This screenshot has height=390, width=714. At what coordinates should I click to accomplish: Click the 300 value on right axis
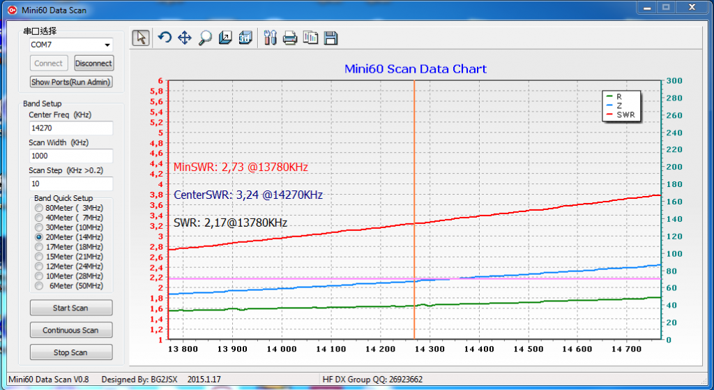(x=674, y=81)
